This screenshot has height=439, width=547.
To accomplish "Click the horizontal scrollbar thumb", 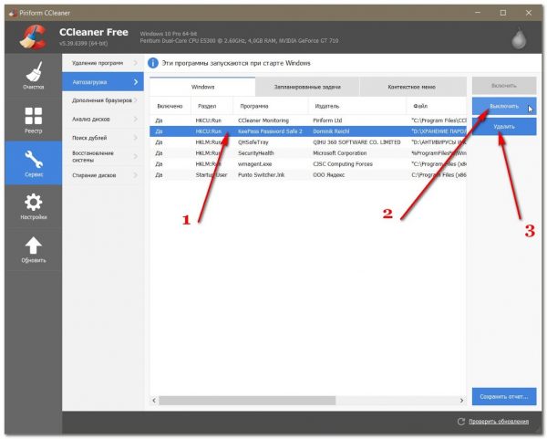I will (x=247, y=401).
